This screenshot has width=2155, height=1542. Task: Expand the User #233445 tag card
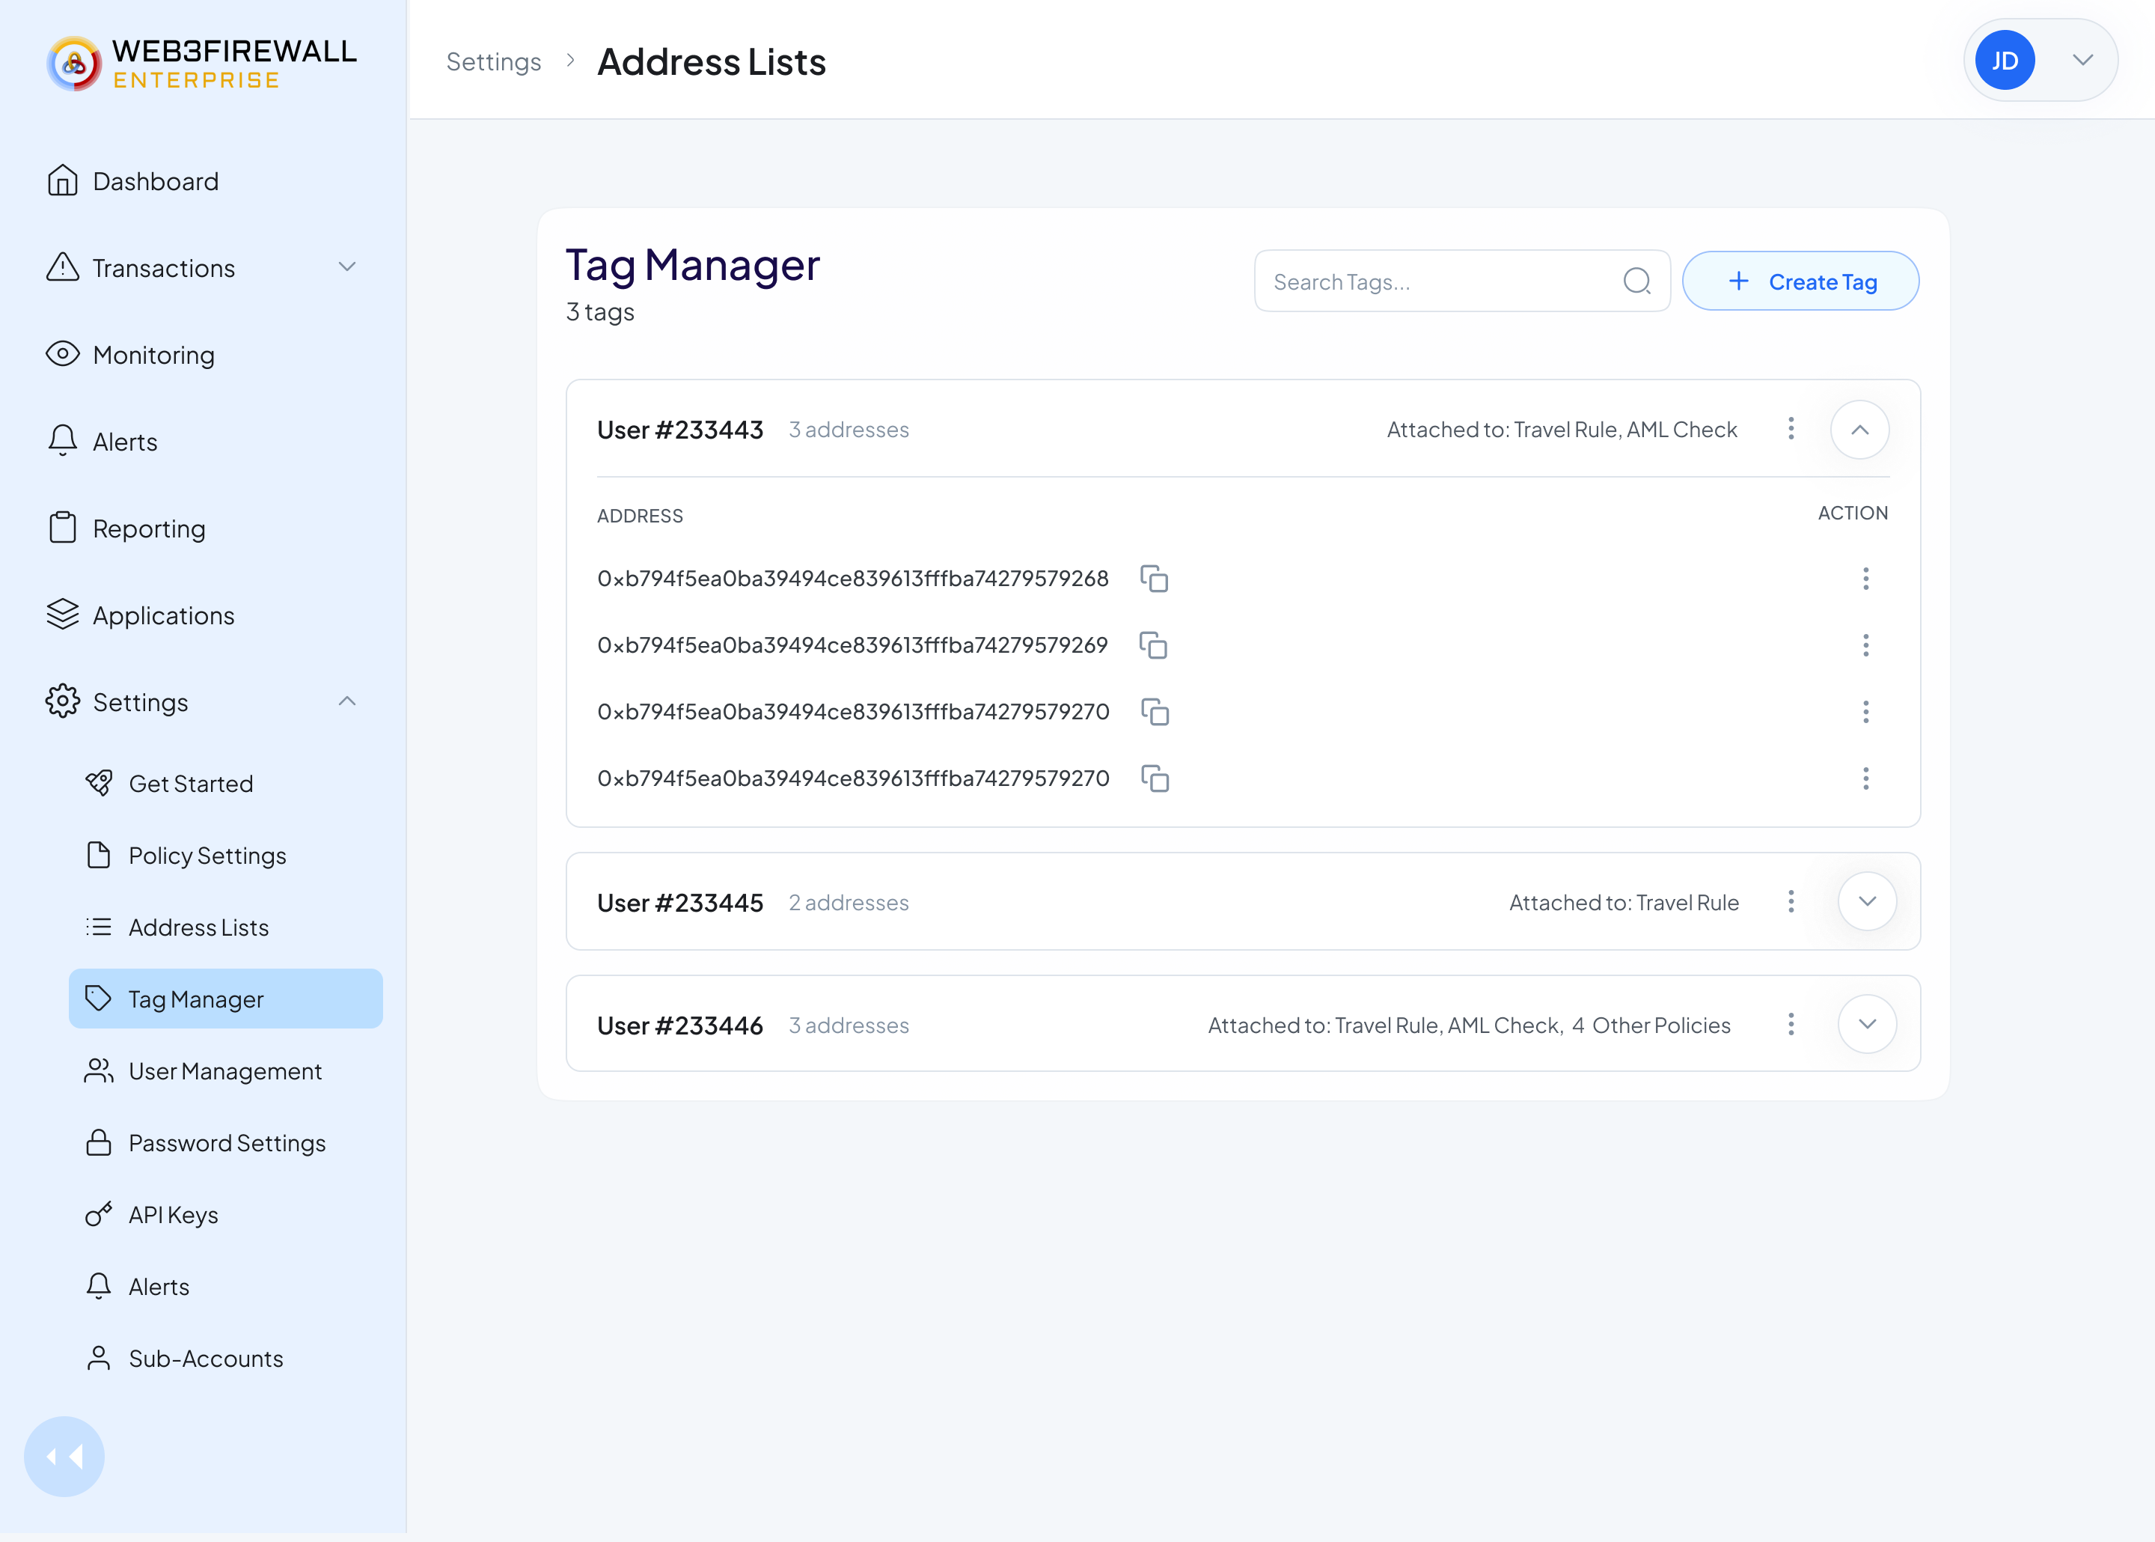[x=1866, y=902]
